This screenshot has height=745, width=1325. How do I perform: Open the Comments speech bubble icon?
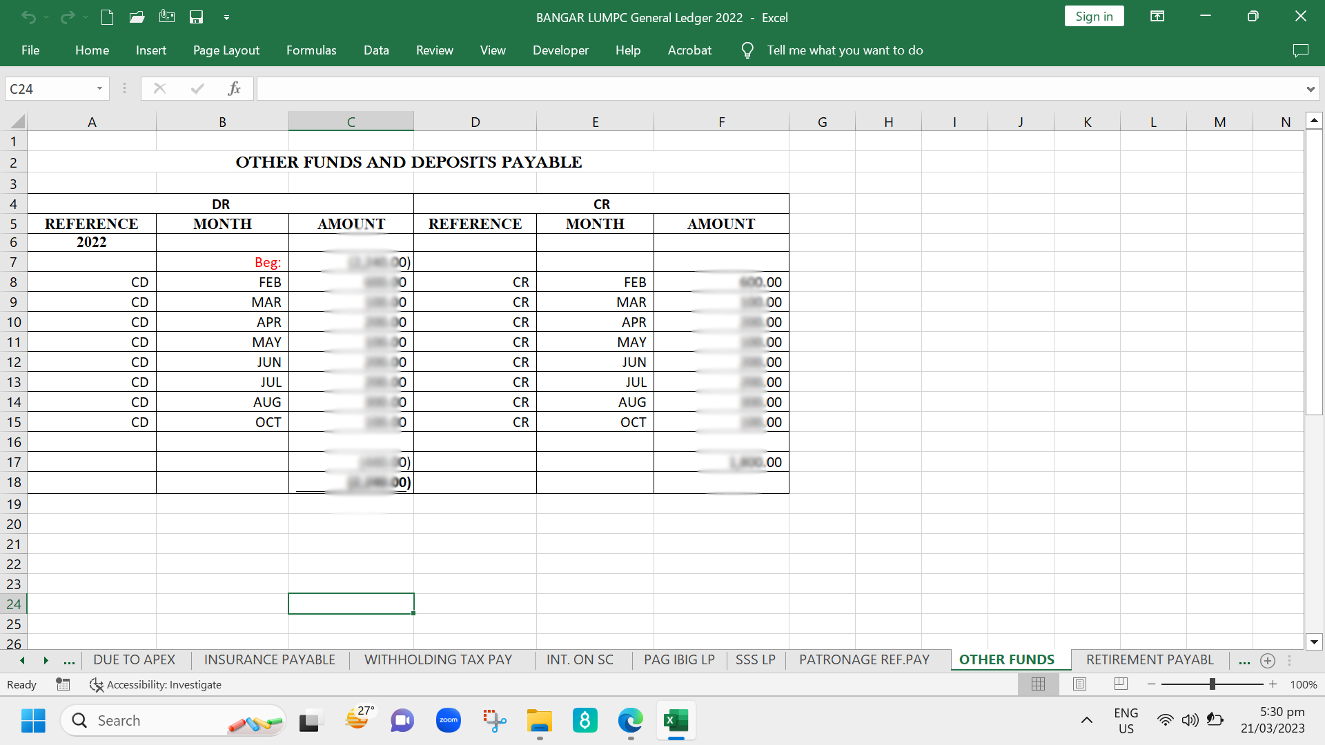coord(1300,50)
